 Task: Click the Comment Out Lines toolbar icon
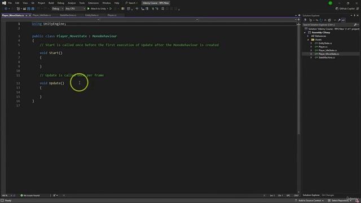153,9
